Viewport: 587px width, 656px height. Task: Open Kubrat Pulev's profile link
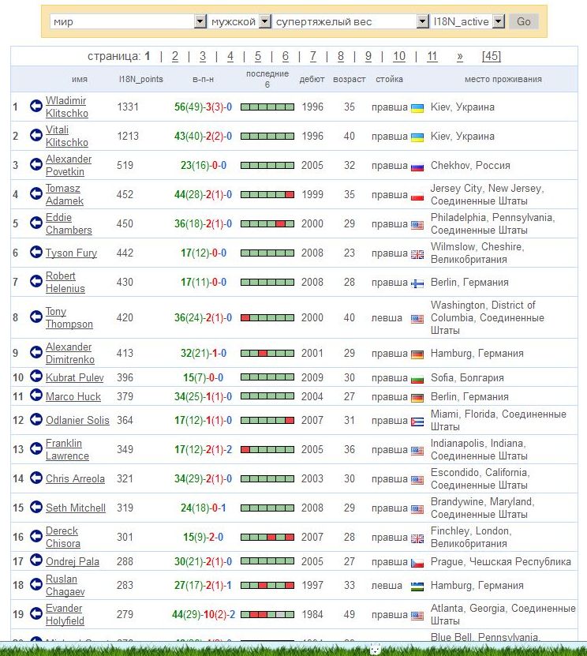click(x=74, y=377)
